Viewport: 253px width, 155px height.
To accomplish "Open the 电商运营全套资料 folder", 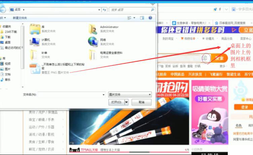I will coord(106,55).
